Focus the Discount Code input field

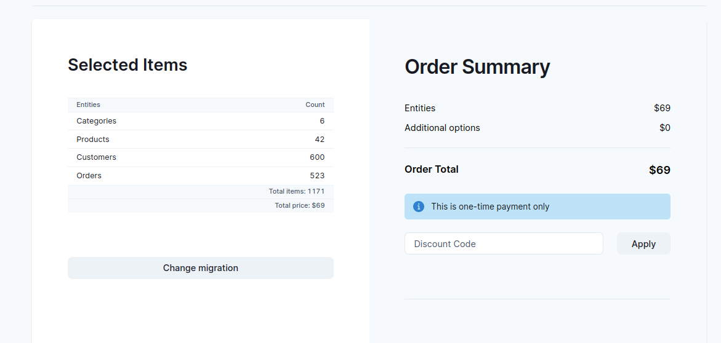504,244
